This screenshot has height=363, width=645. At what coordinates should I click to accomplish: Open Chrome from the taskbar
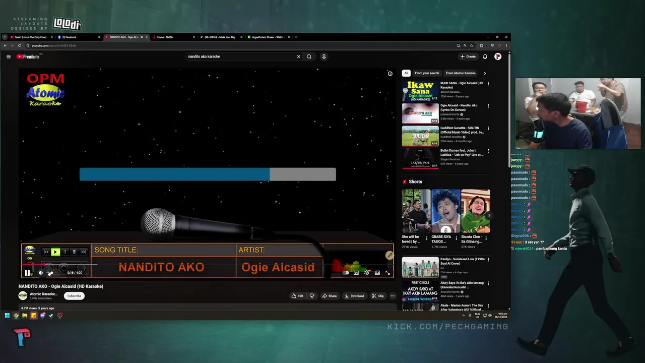pos(16,316)
